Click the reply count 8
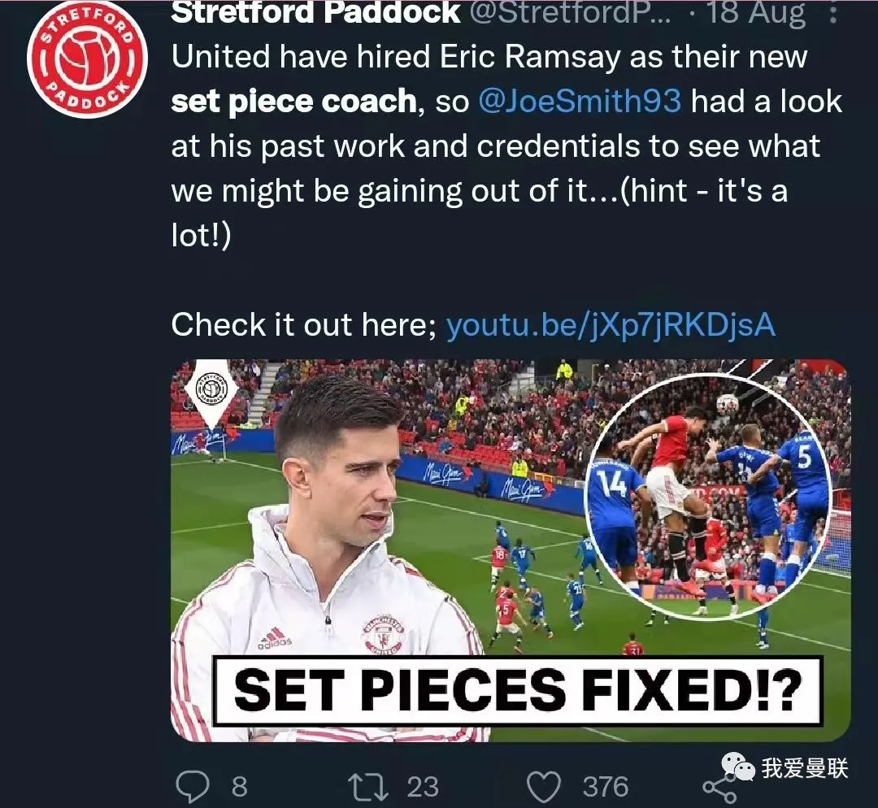The image size is (878, 808). point(240,787)
